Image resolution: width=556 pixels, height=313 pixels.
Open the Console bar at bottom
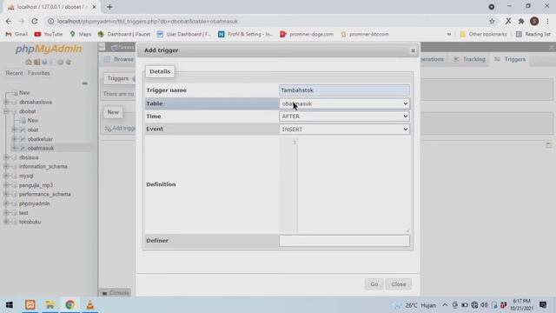click(116, 293)
